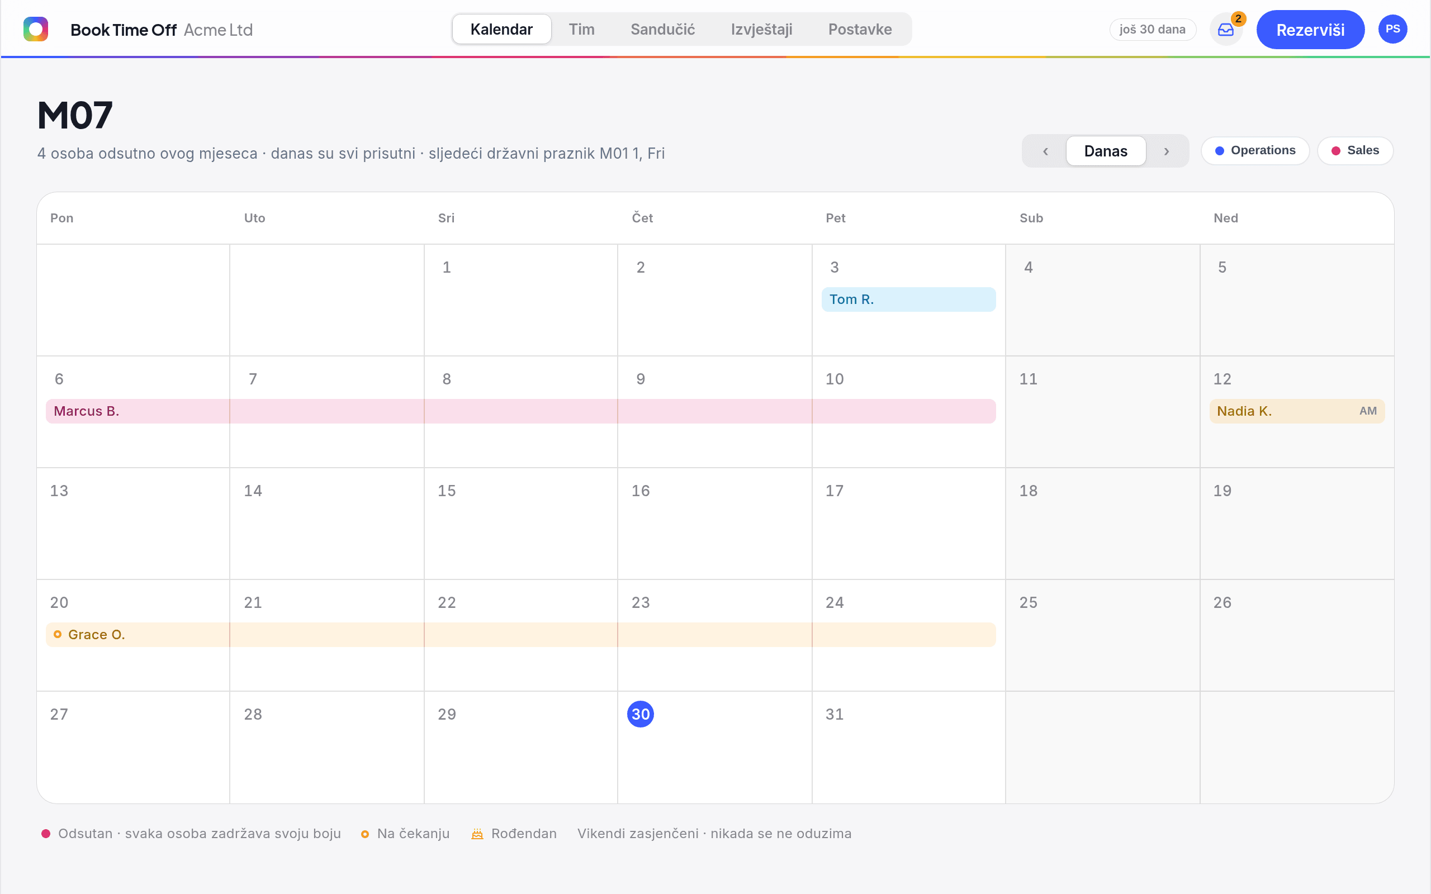Viewport: 1431px width, 894px height.
Task: Open the PS user avatar
Action: [x=1392, y=29]
